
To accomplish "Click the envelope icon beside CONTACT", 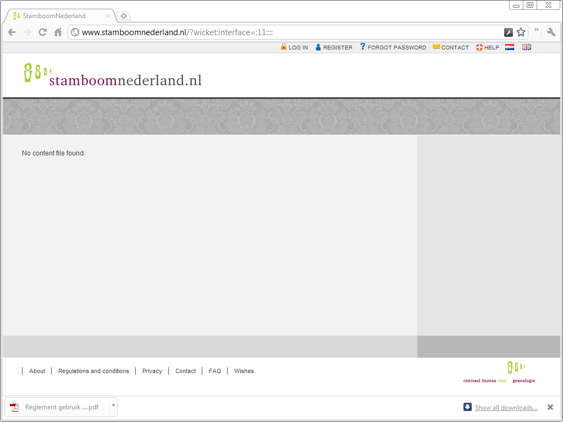I will (436, 47).
